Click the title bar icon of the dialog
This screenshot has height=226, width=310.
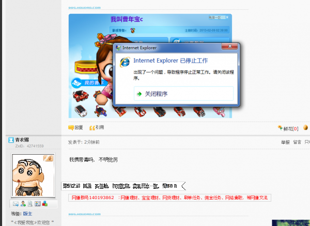click(118, 48)
